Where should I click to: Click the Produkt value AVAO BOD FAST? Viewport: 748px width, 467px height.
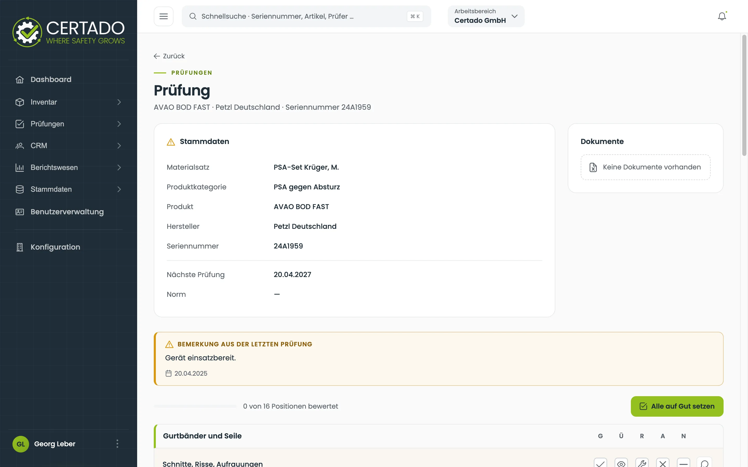(301, 207)
